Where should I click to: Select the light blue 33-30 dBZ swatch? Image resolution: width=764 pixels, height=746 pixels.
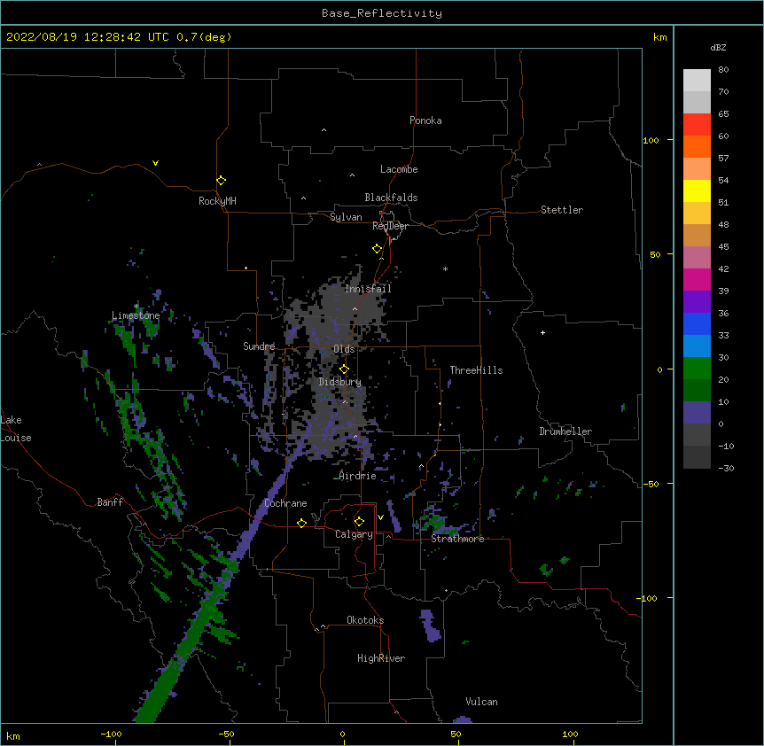pyautogui.click(x=697, y=346)
